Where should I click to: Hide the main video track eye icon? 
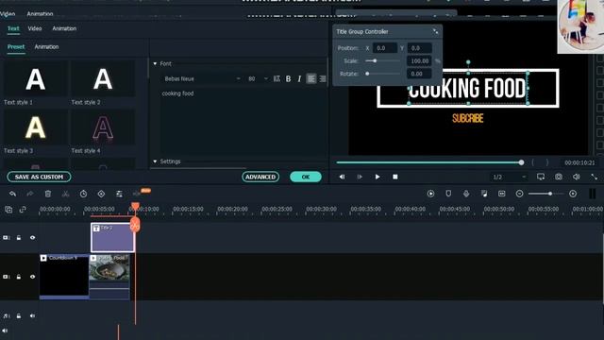32,277
